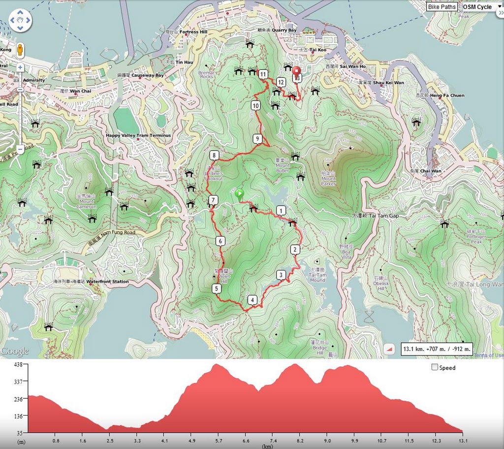Zoom in with the plus button

click(20, 67)
